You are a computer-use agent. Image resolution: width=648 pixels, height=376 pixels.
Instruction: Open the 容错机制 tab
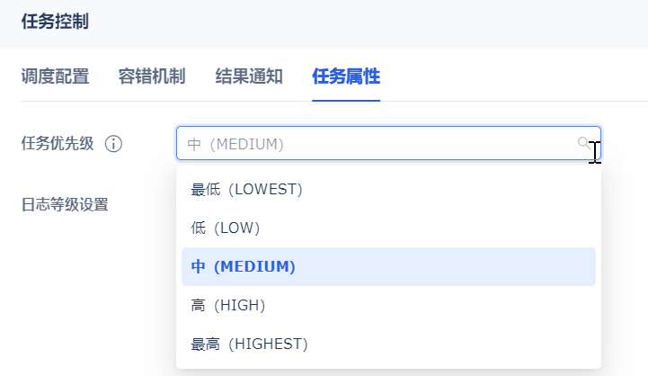click(152, 76)
